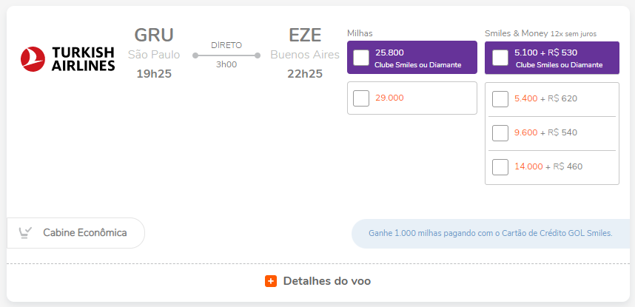
Task: Click the 3h00 flight duration label
Action: click(226, 64)
